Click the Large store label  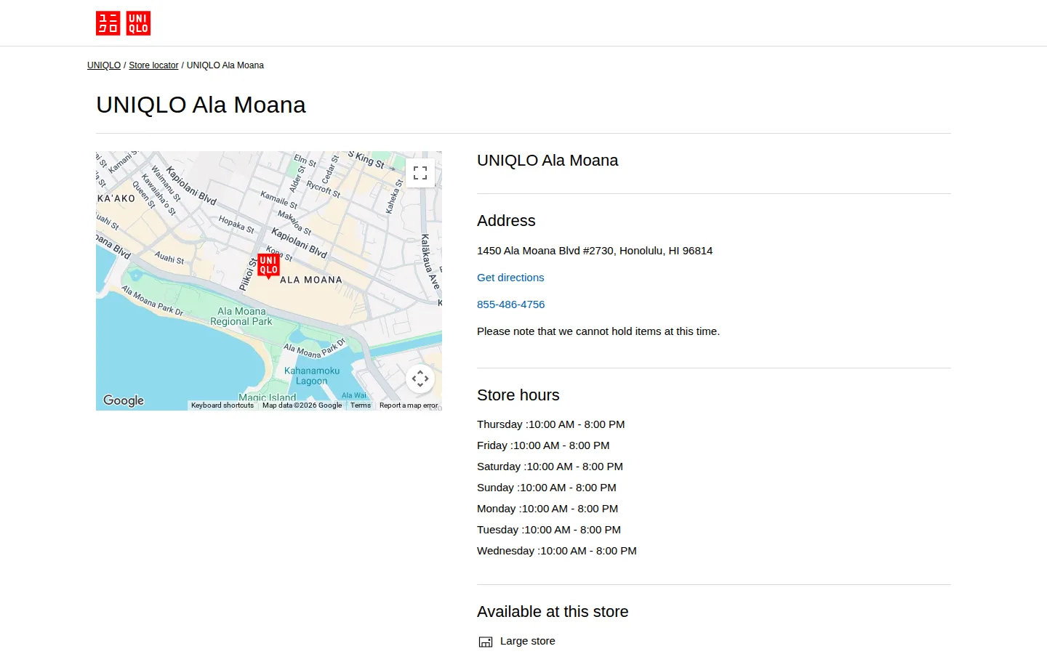pyautogui.click(x=528, y=641)
